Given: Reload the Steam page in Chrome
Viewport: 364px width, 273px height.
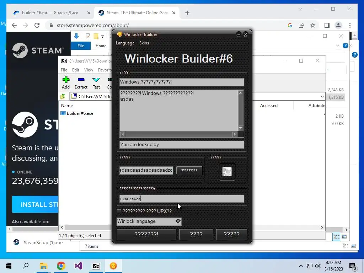Looking at the screenshot, I should [x=37, y=25].
